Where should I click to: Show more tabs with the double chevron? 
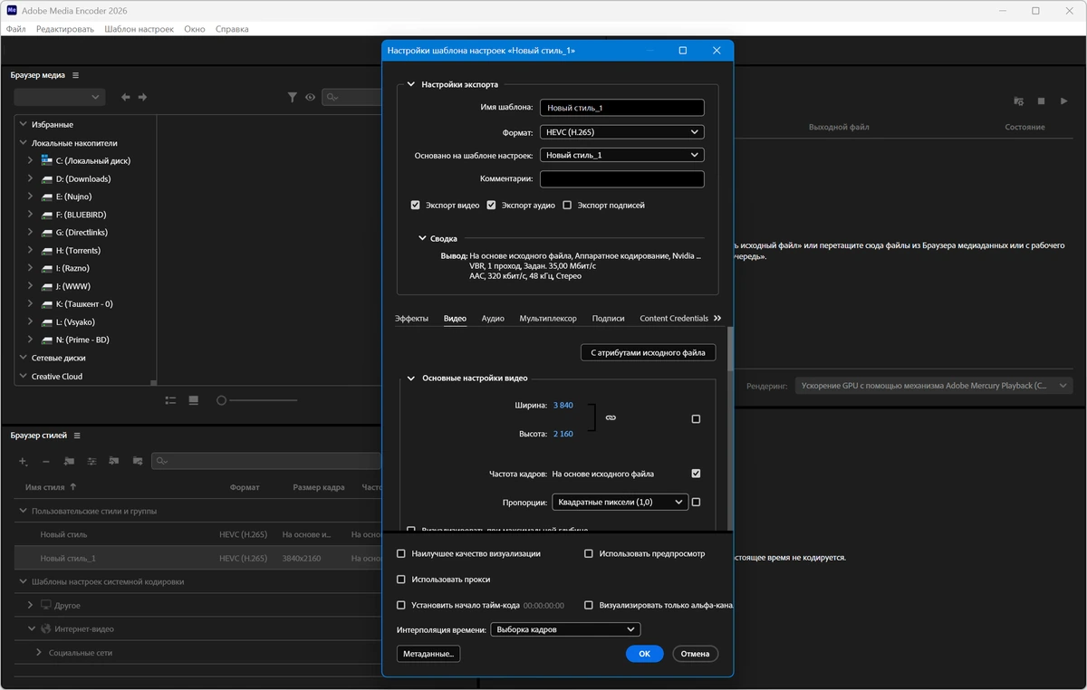717,318
